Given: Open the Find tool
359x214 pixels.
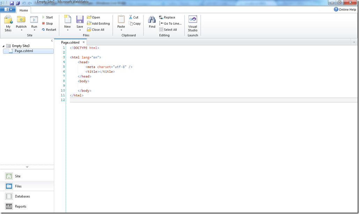Looking at the screenshot, I should pyautogui.click(x=152, y=22).
